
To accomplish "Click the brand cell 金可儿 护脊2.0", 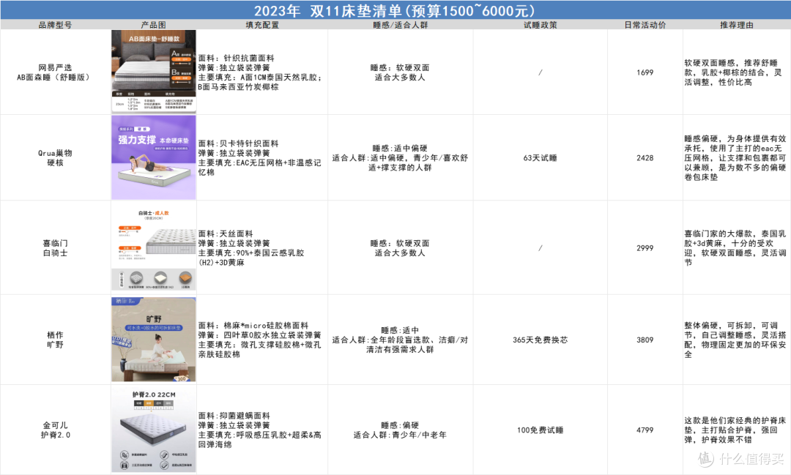I will (x=55, y=430).
